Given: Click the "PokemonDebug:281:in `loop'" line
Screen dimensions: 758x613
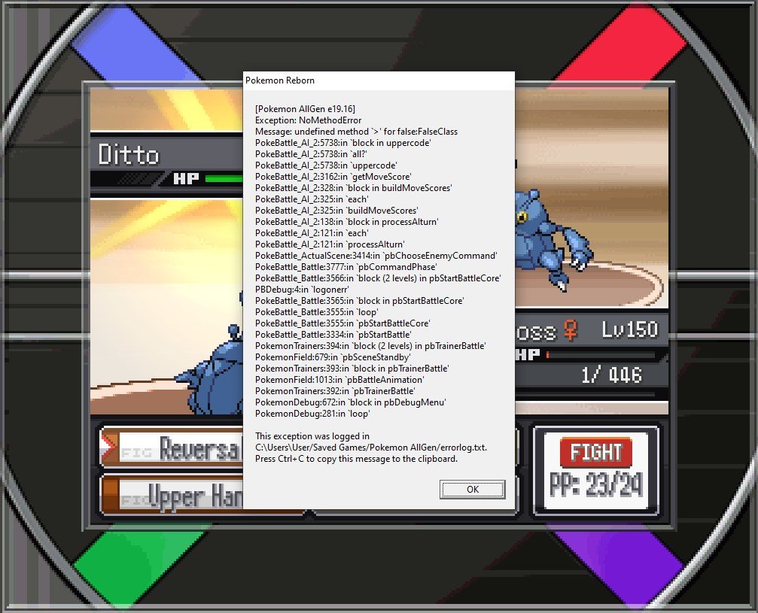Looking at the screenshot, I should (x=312, y=414).
